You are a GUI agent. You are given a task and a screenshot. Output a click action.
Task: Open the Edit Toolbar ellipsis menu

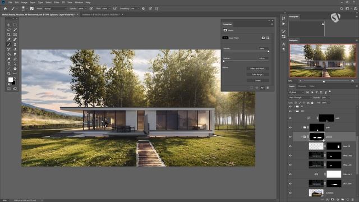(x=15, y=74)
